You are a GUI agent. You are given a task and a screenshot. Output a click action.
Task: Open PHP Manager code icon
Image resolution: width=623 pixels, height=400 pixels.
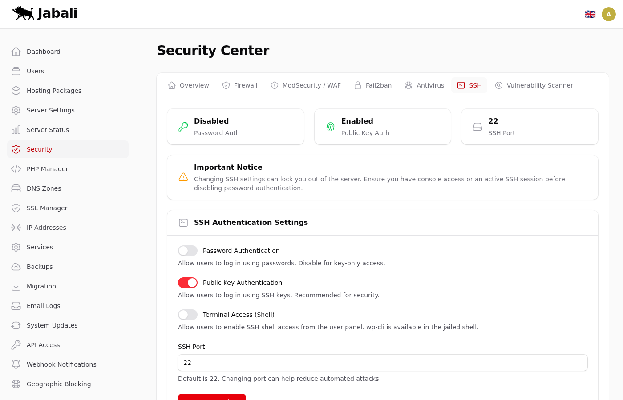click(16, 169)
